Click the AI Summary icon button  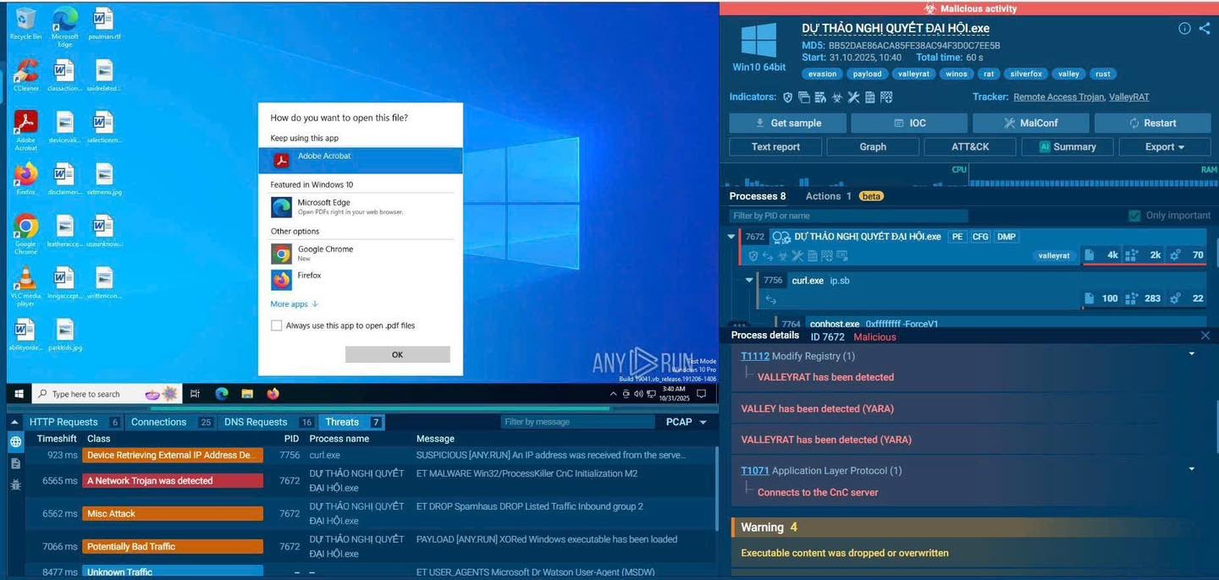click(1044, 146)
